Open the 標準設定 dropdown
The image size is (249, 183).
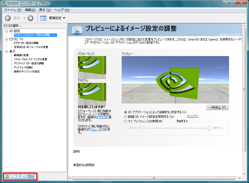(64, 18)
